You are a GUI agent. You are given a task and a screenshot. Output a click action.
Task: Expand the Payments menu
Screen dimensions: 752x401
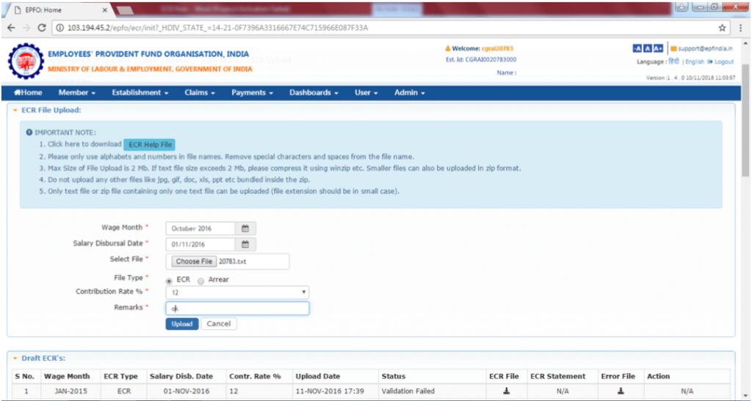pyautogui.click(x=252, y=93)
